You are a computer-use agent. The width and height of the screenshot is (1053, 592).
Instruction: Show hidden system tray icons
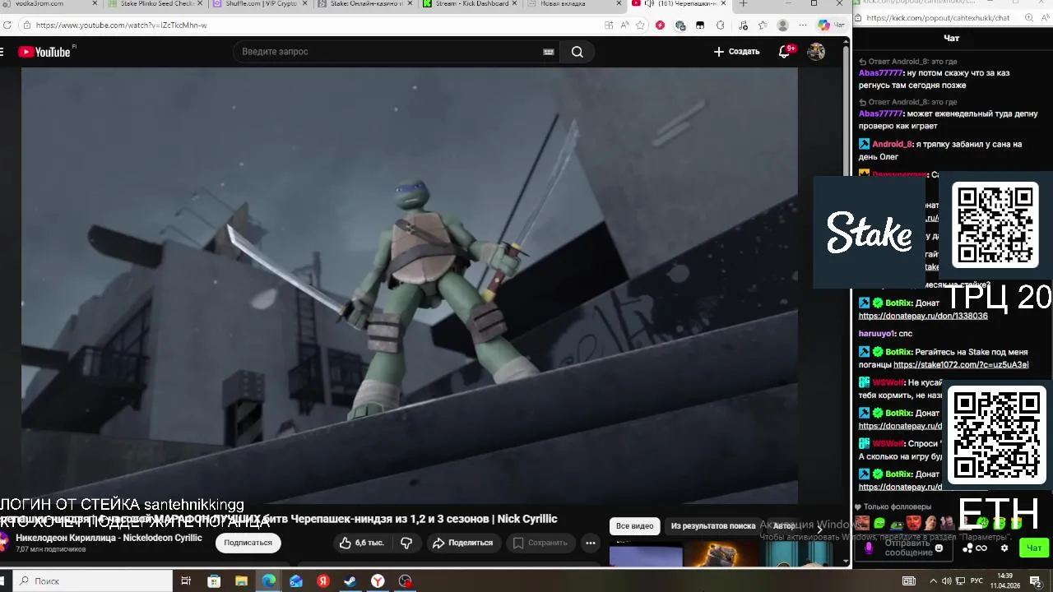(933, 581)
